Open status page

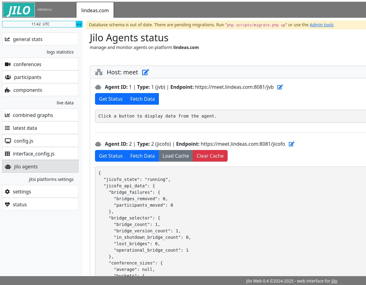coord(40,204)
